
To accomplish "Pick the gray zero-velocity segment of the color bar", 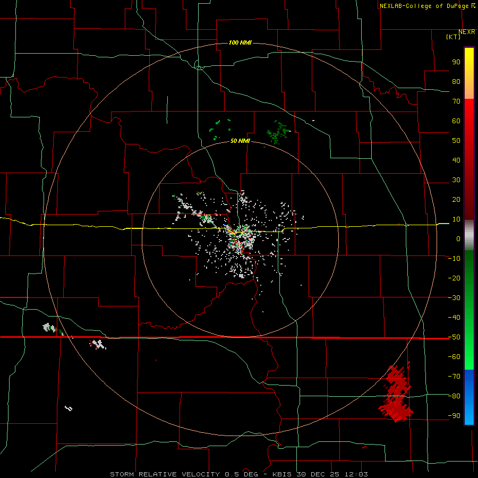I will [469, 235].
